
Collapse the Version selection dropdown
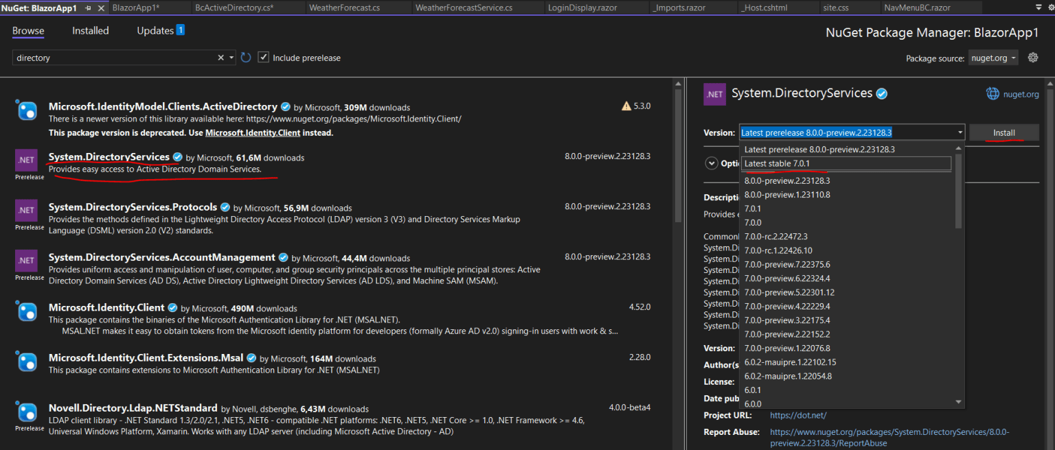tap(959, 132)
